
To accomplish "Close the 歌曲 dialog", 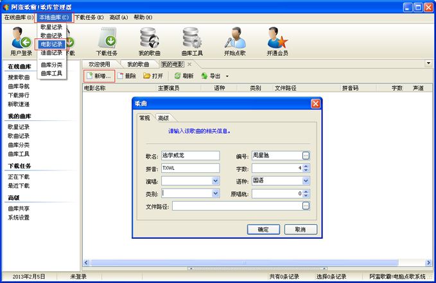I will click(315, 104).
